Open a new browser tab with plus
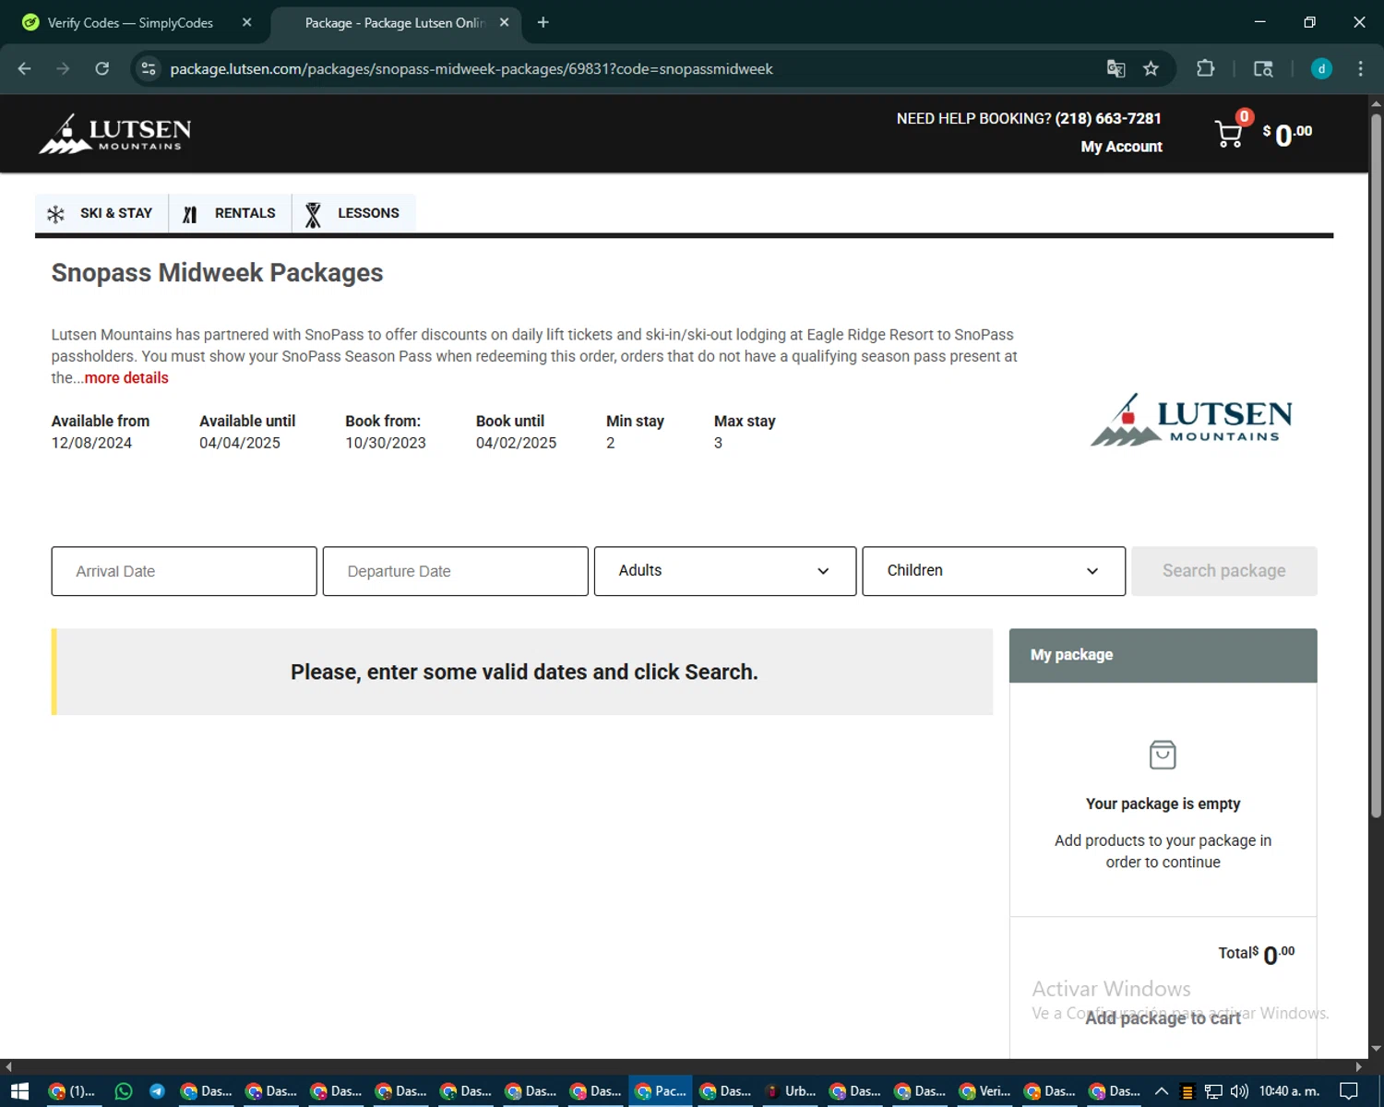Image resolution: width=1384 pixels, height=1107 pixels. point(543,22)
